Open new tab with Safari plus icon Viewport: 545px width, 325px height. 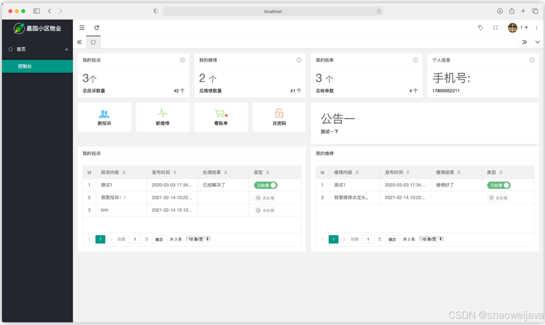click(x=523, y=11)
